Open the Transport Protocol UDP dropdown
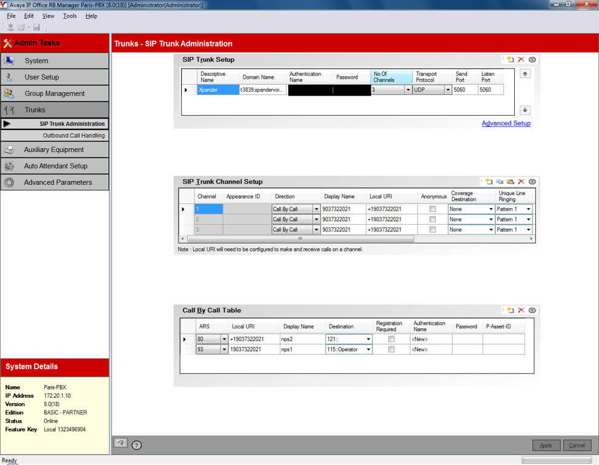Viewport: 599px width, 465px height. (448, 90)
